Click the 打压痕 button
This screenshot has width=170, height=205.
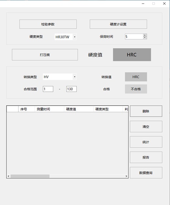coord(45,55)
